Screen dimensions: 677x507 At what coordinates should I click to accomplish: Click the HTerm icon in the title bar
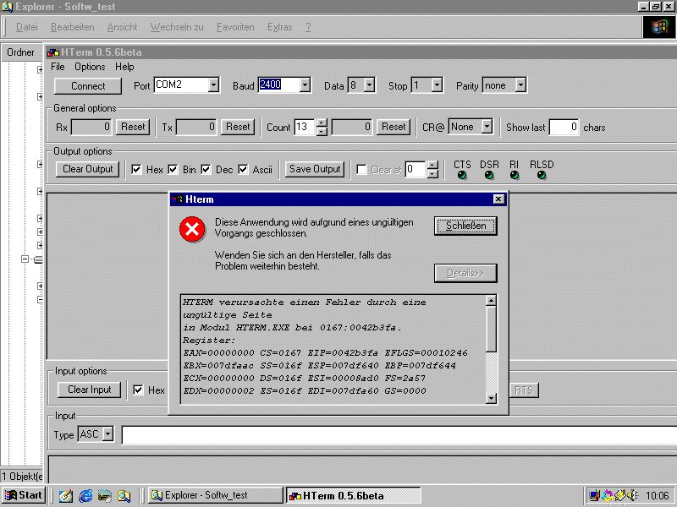coord(53,52)
